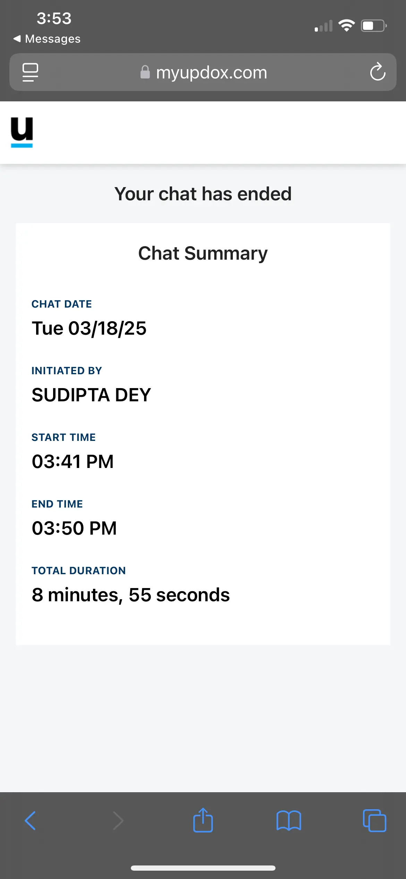Tap the battery indicator icon
This screenshot has height=879, width=406.
[374, 26]
